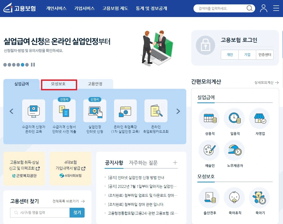Open 온라인 취업희망카드조회 via its icon
The image size is (283, 224).
point(156,111)
